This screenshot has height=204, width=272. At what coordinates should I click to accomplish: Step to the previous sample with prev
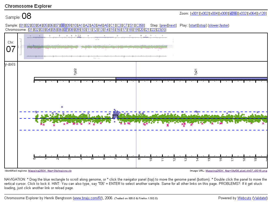[163, 25]
